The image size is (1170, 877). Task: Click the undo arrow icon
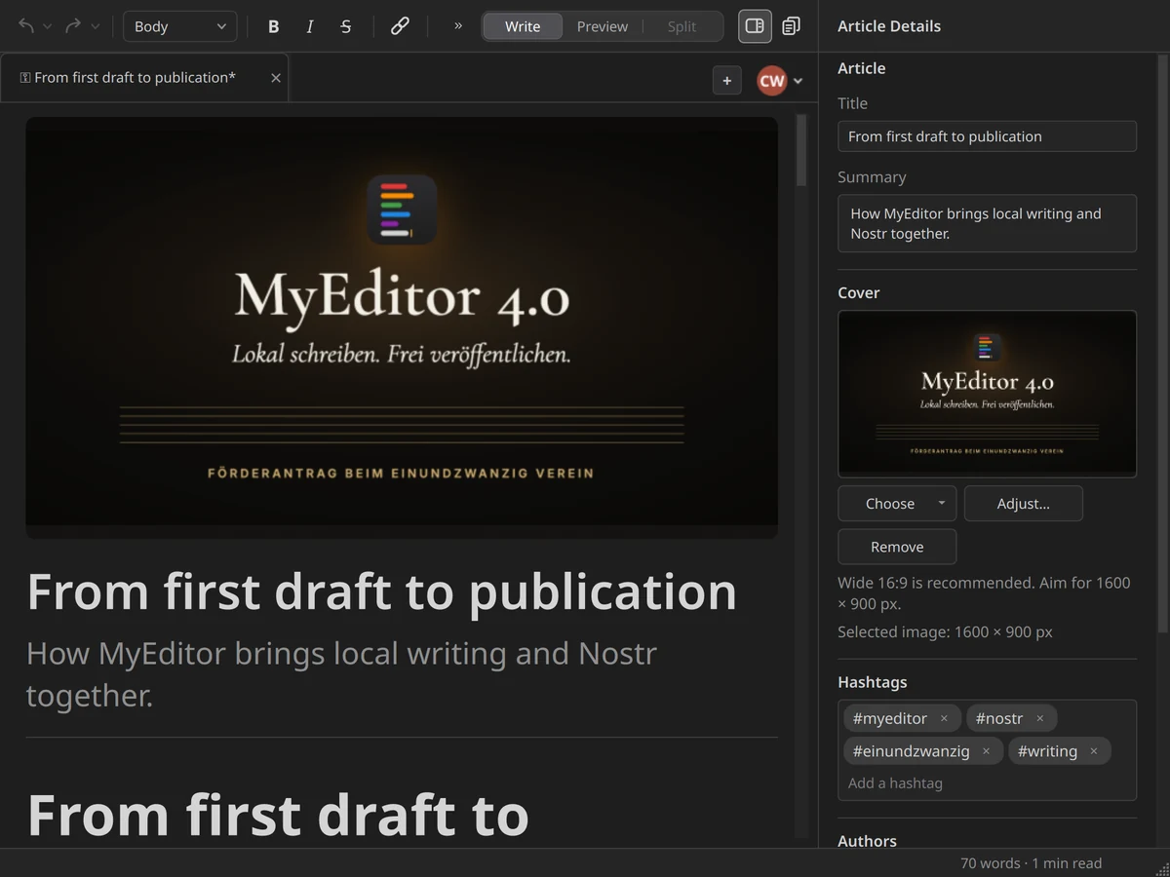(26, 26)
